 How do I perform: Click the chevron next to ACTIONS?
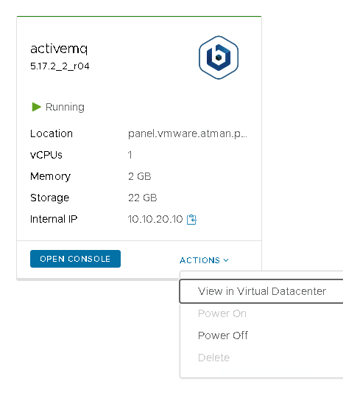226,260
